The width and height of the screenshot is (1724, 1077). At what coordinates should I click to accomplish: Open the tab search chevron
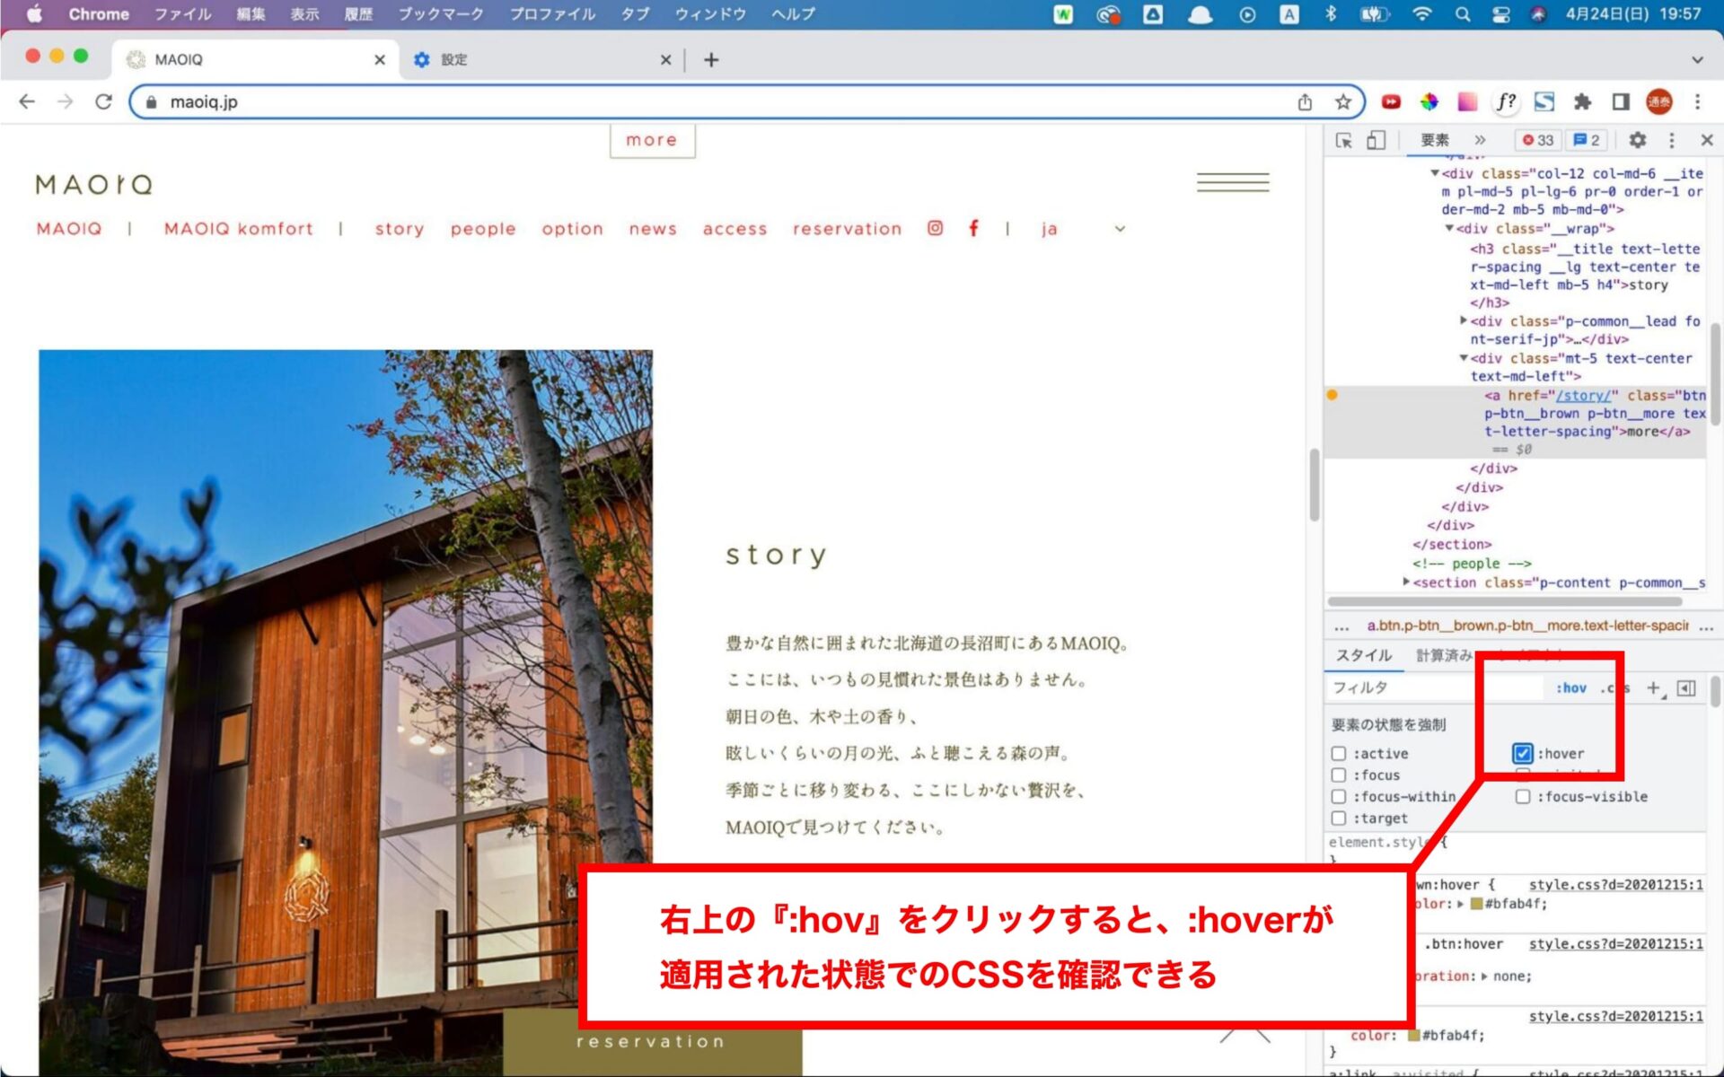point(1697,59)
